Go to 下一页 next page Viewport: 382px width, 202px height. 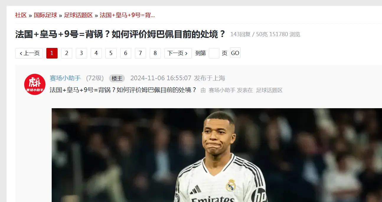coord(178,53)
